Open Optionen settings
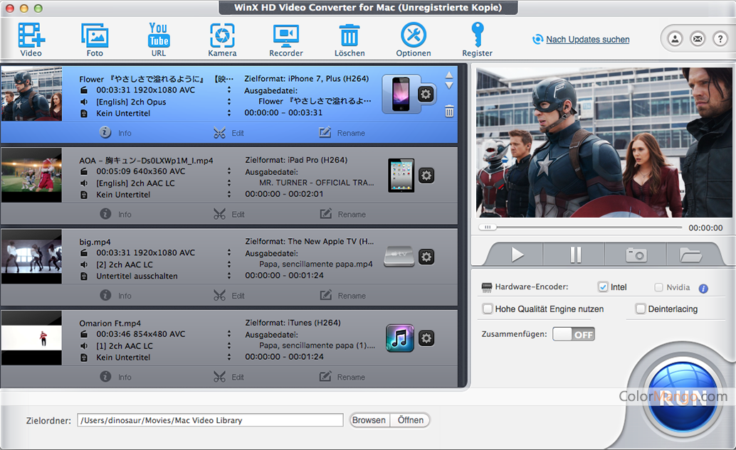The height and width of the screenshot is (450, 736). pyautogui.click(x=413, y=39)
